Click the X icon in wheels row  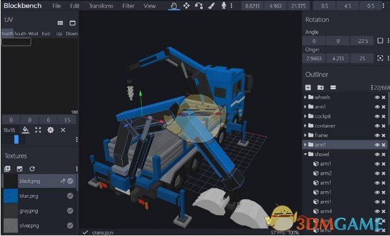click(383, 98)
